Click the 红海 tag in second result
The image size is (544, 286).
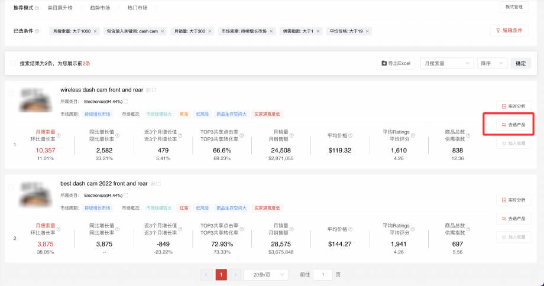183,208
